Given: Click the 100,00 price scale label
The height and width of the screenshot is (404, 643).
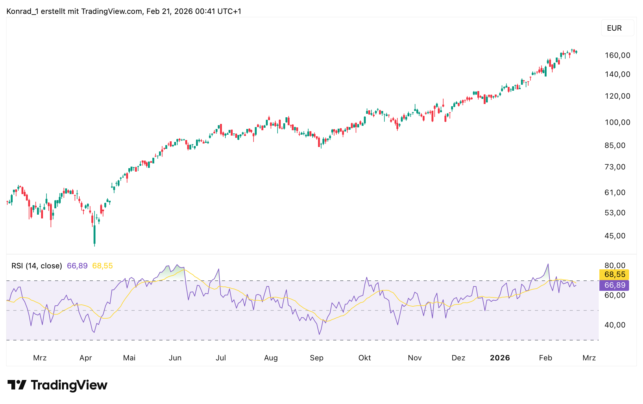Looking at the screenshot, I should click(617, 122).
